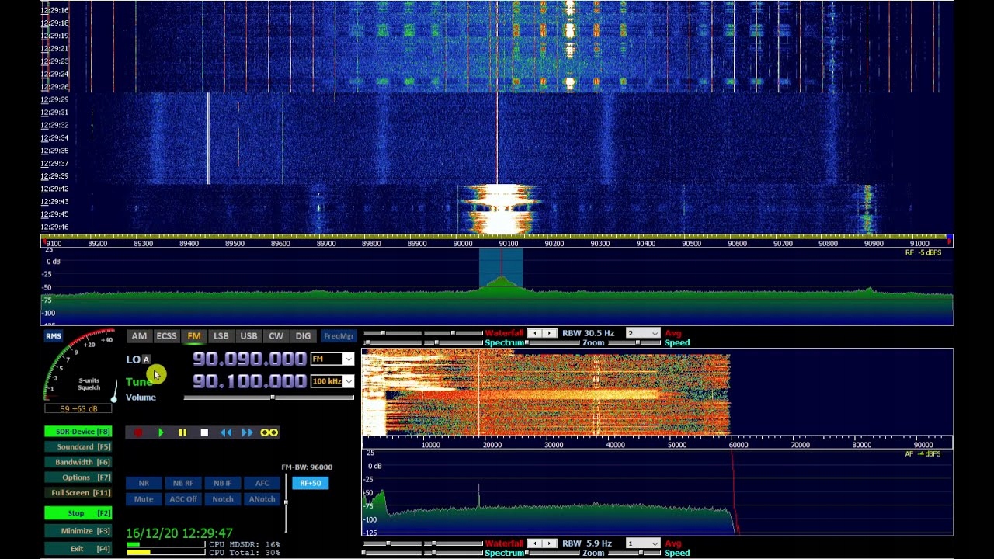Enable the NB RF noise blanker
Screen dimensions: 994x559
183,483
